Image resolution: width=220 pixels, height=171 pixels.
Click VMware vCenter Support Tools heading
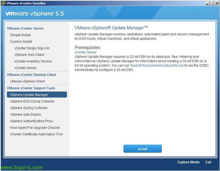[x=31, y=88]
